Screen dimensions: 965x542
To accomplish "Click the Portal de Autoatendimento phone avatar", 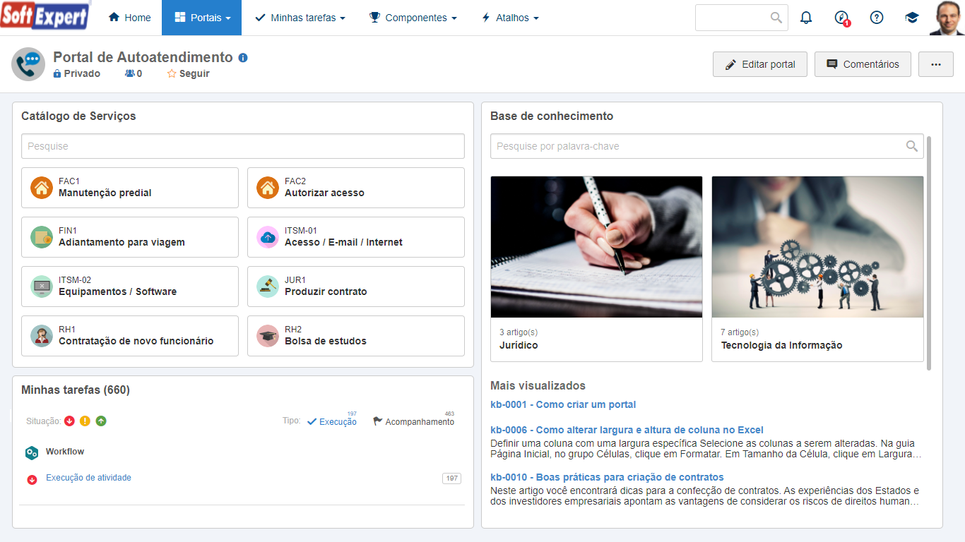I will [x=28, y=65].
